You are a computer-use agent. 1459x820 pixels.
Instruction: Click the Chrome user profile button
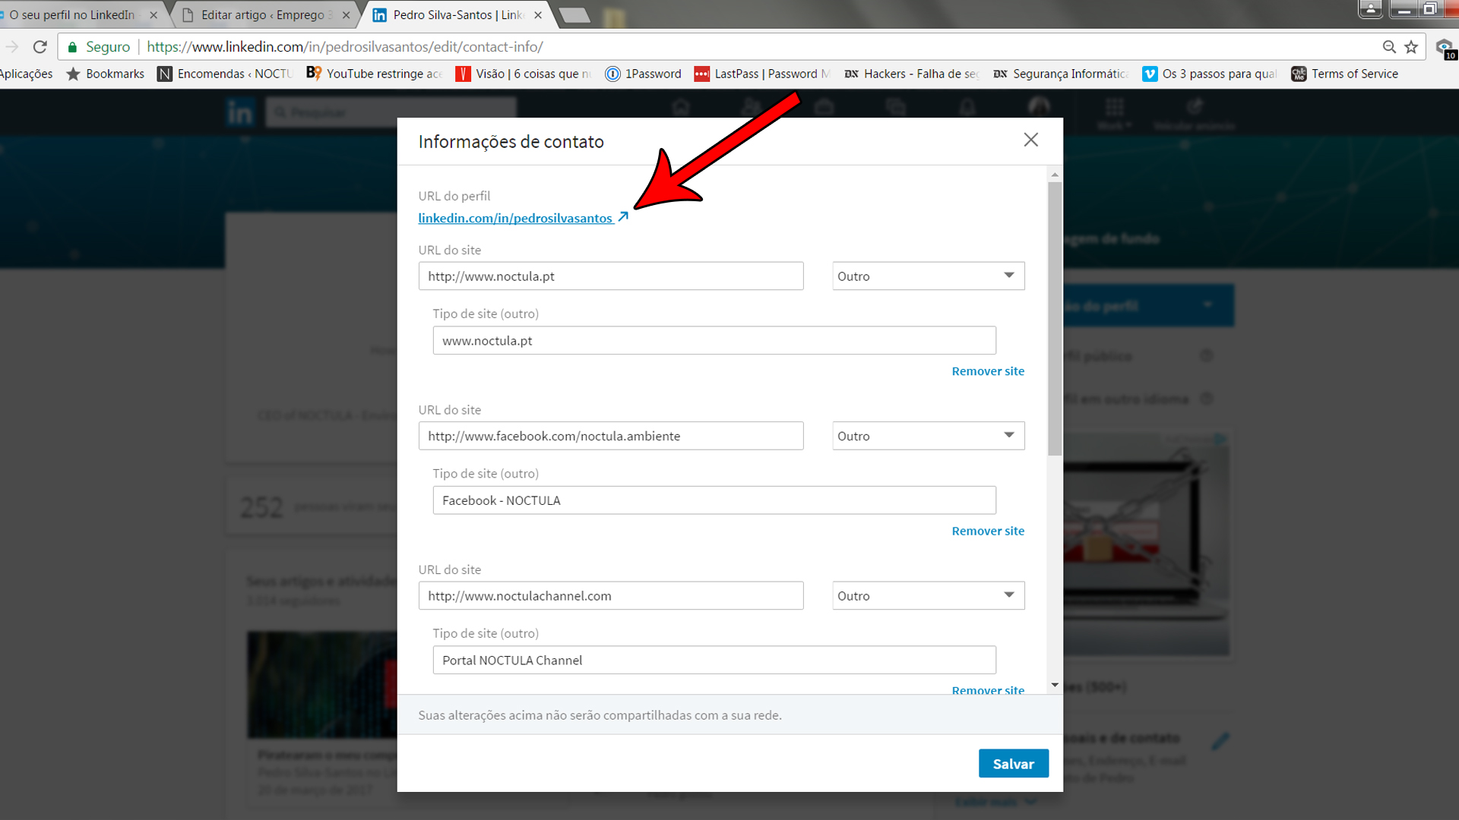coord(1370,8)
